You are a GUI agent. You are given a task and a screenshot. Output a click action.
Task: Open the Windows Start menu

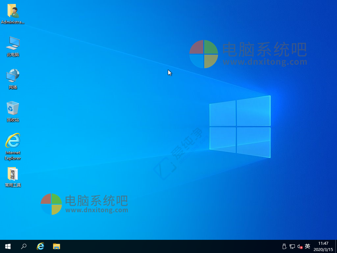[x=8, y=246]
